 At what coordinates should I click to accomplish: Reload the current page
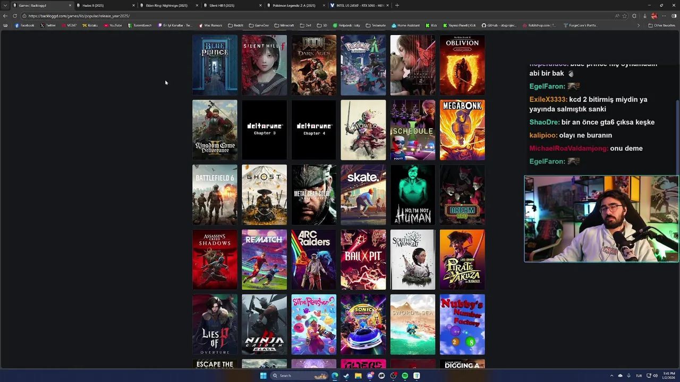coord(14,16)
